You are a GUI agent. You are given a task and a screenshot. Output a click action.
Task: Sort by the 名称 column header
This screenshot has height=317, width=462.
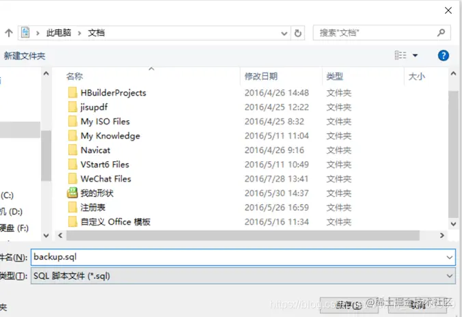(74, 77)
